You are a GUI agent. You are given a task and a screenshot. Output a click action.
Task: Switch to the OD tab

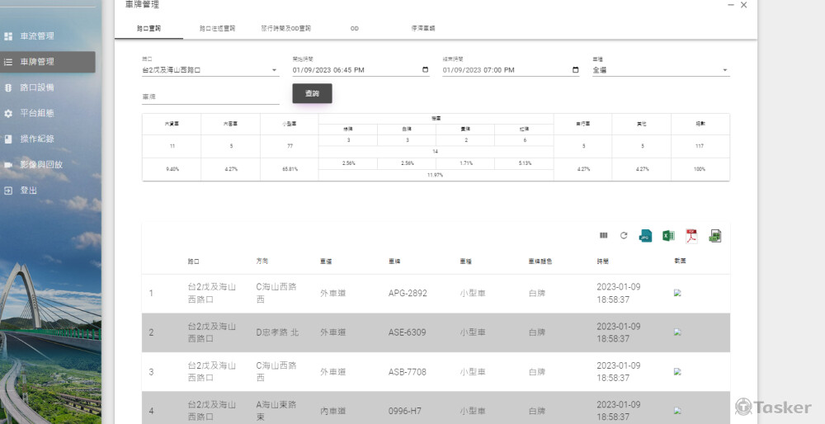point(354,28)
